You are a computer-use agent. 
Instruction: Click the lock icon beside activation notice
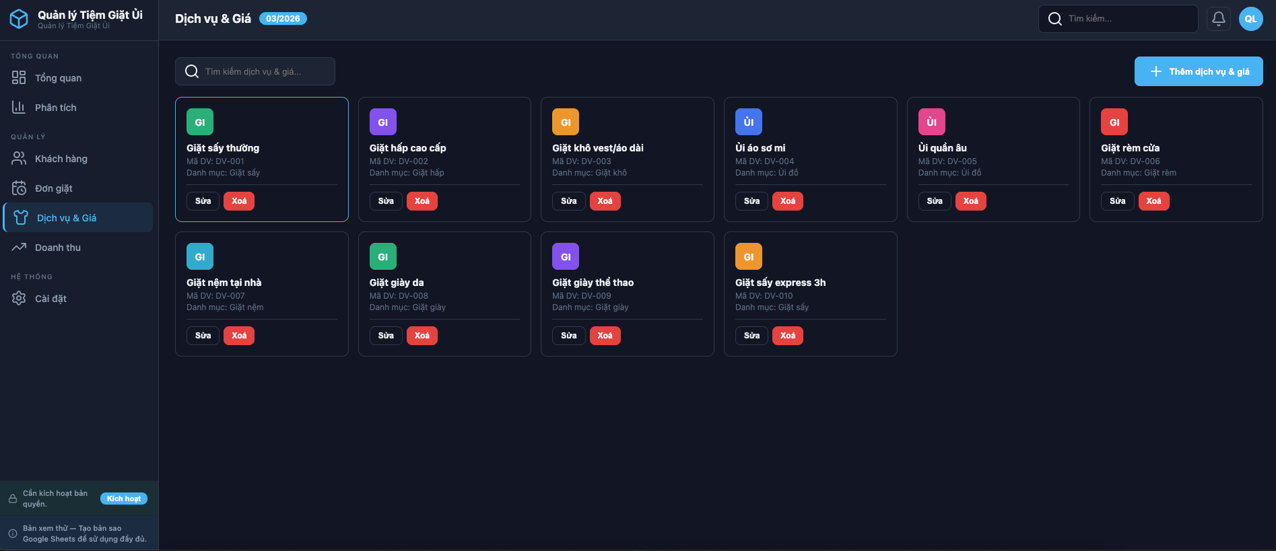[x=12, y=499]
